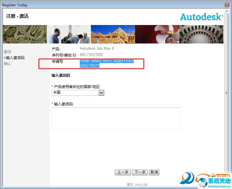Click the request code line JKK2 NV2Y
Viewport: 232px width, 189px height.
coord(90,65)
